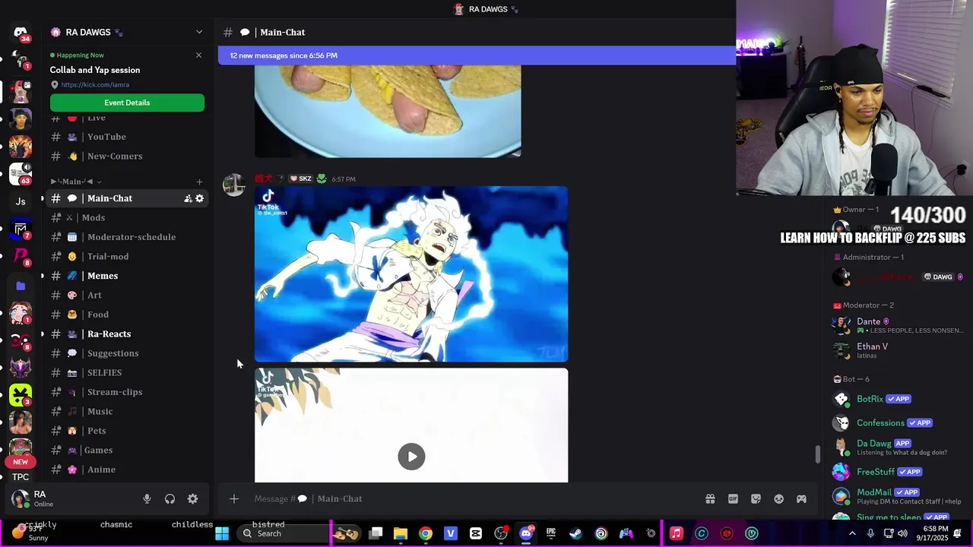
Task: Open Dante's profile in member list
Action: click(x=899, y=325)
